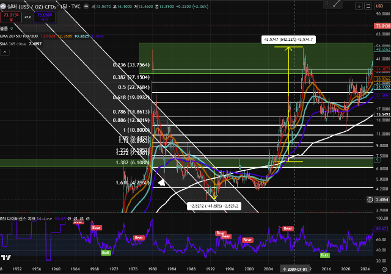This screenshot has height=274, width=391.
Task: Click the cyan EMA price label 25.1322
Action: (382, 87)
